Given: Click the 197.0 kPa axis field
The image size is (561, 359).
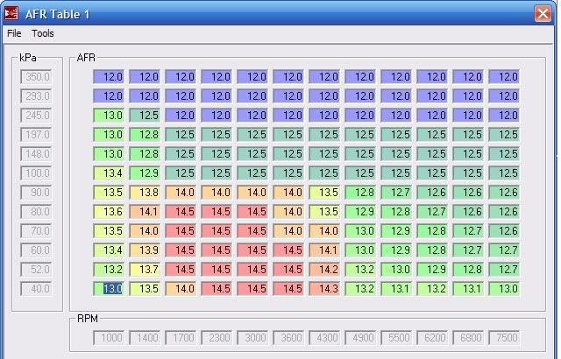Looking at the screenshot, I should tap(37, 135).
